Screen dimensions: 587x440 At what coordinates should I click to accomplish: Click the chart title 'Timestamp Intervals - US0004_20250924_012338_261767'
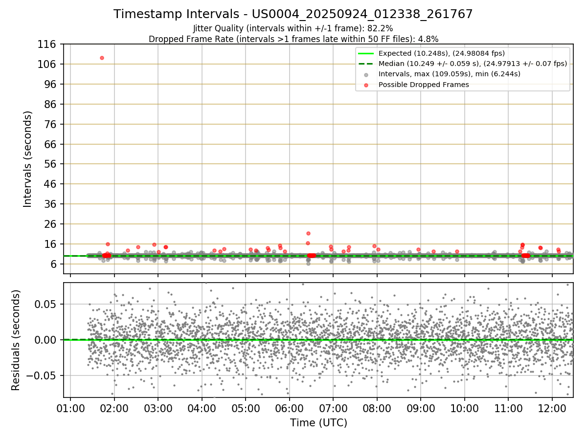(x=293, y=14)
